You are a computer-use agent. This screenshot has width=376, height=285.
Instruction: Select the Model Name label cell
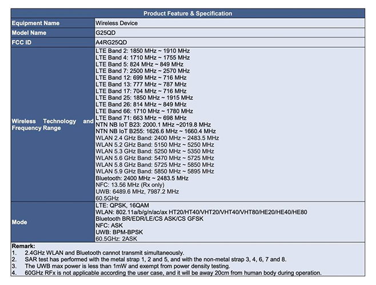[53, 33]
